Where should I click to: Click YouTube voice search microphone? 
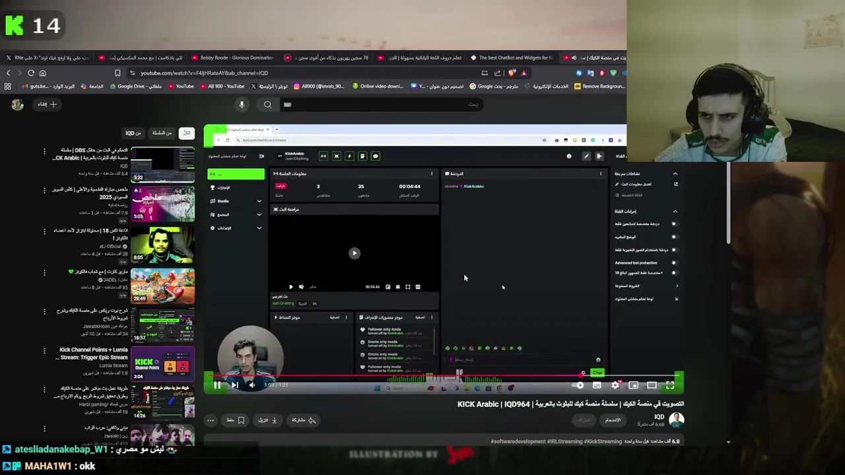tap(242, 104)
